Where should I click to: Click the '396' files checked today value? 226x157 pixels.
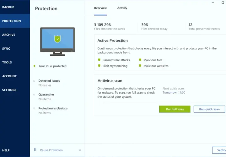click(x=145, y=25)
